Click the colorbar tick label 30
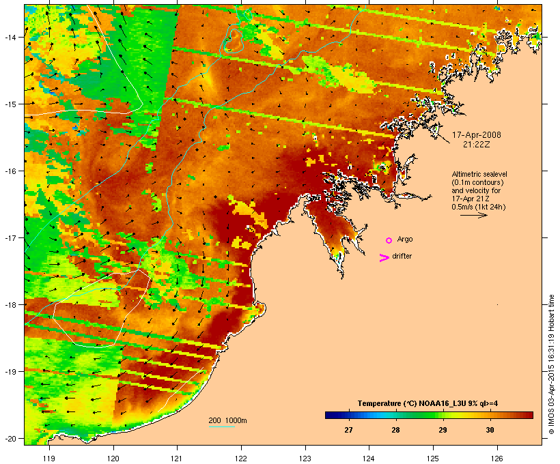The height and width of the screenshot is (464, 560). 490,430
